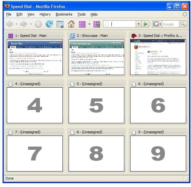
Task: Click the Showcase favicon in dial 2
Action: click(x=72, y=36)
